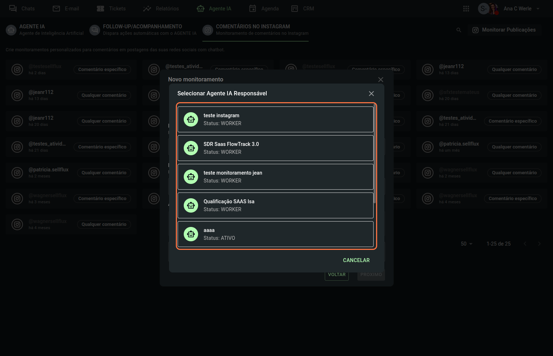Select the "teste instagram" agent
The width and height of the screenshot is (553, 356).
pos(275,119)
